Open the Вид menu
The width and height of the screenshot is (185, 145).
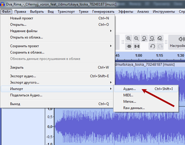[x=51, y=12]
